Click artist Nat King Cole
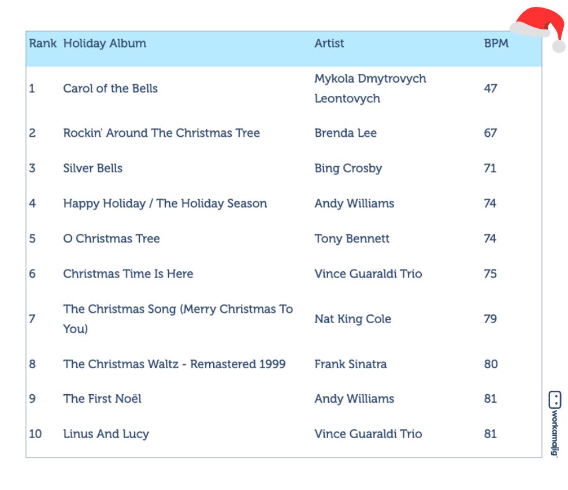Image resolution: width=568 pixels, height=490 pixels. pyautogui.click(x=353, y=319)
